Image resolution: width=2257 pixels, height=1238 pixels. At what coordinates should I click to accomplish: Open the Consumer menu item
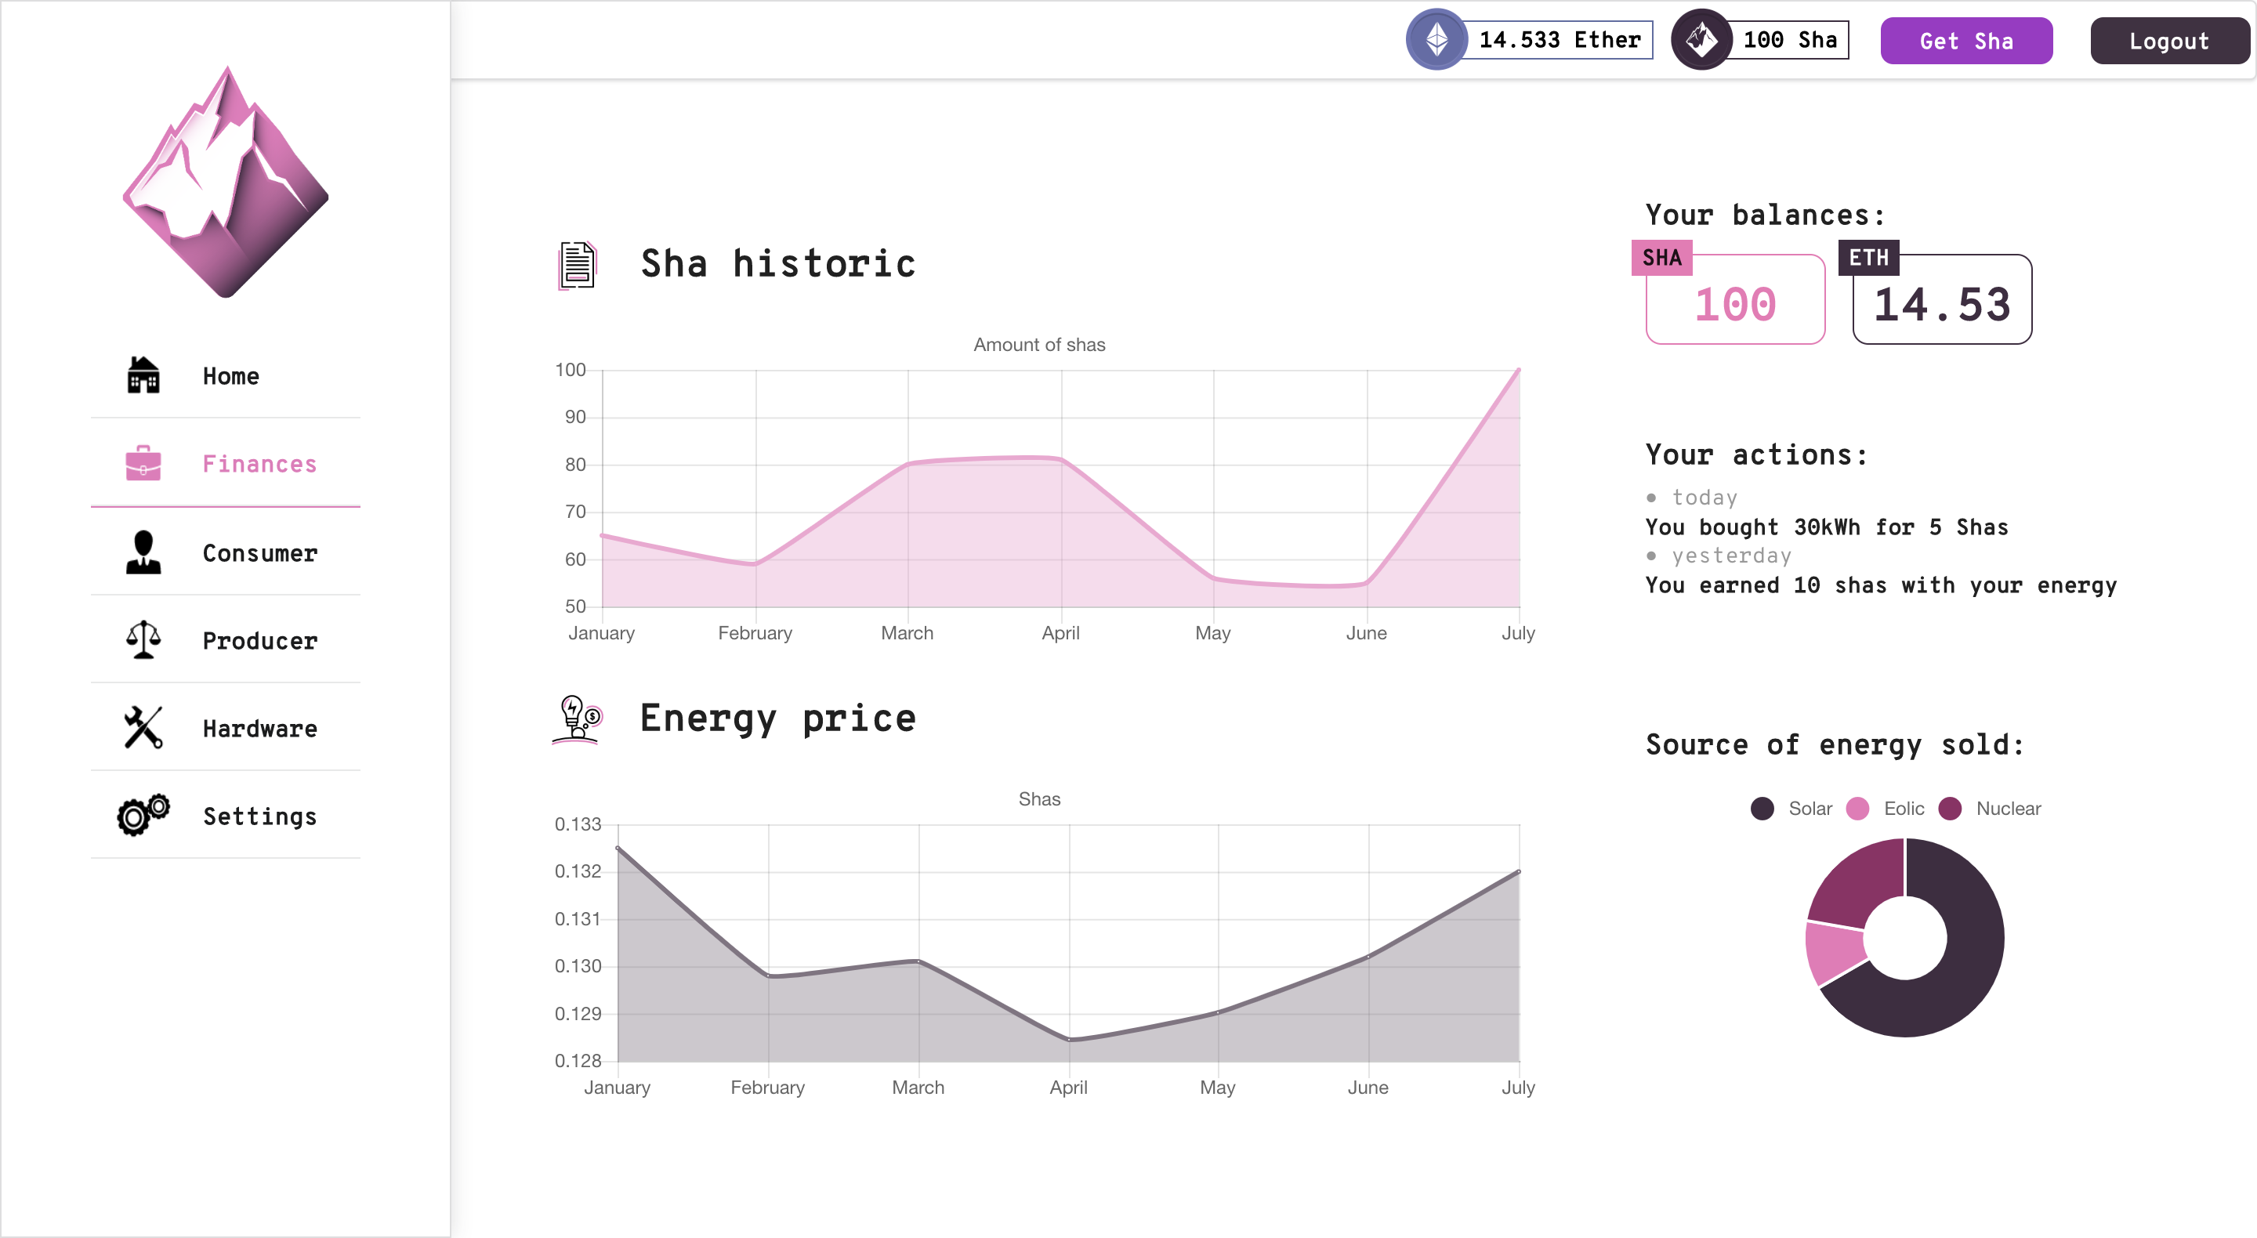(226, 552)
